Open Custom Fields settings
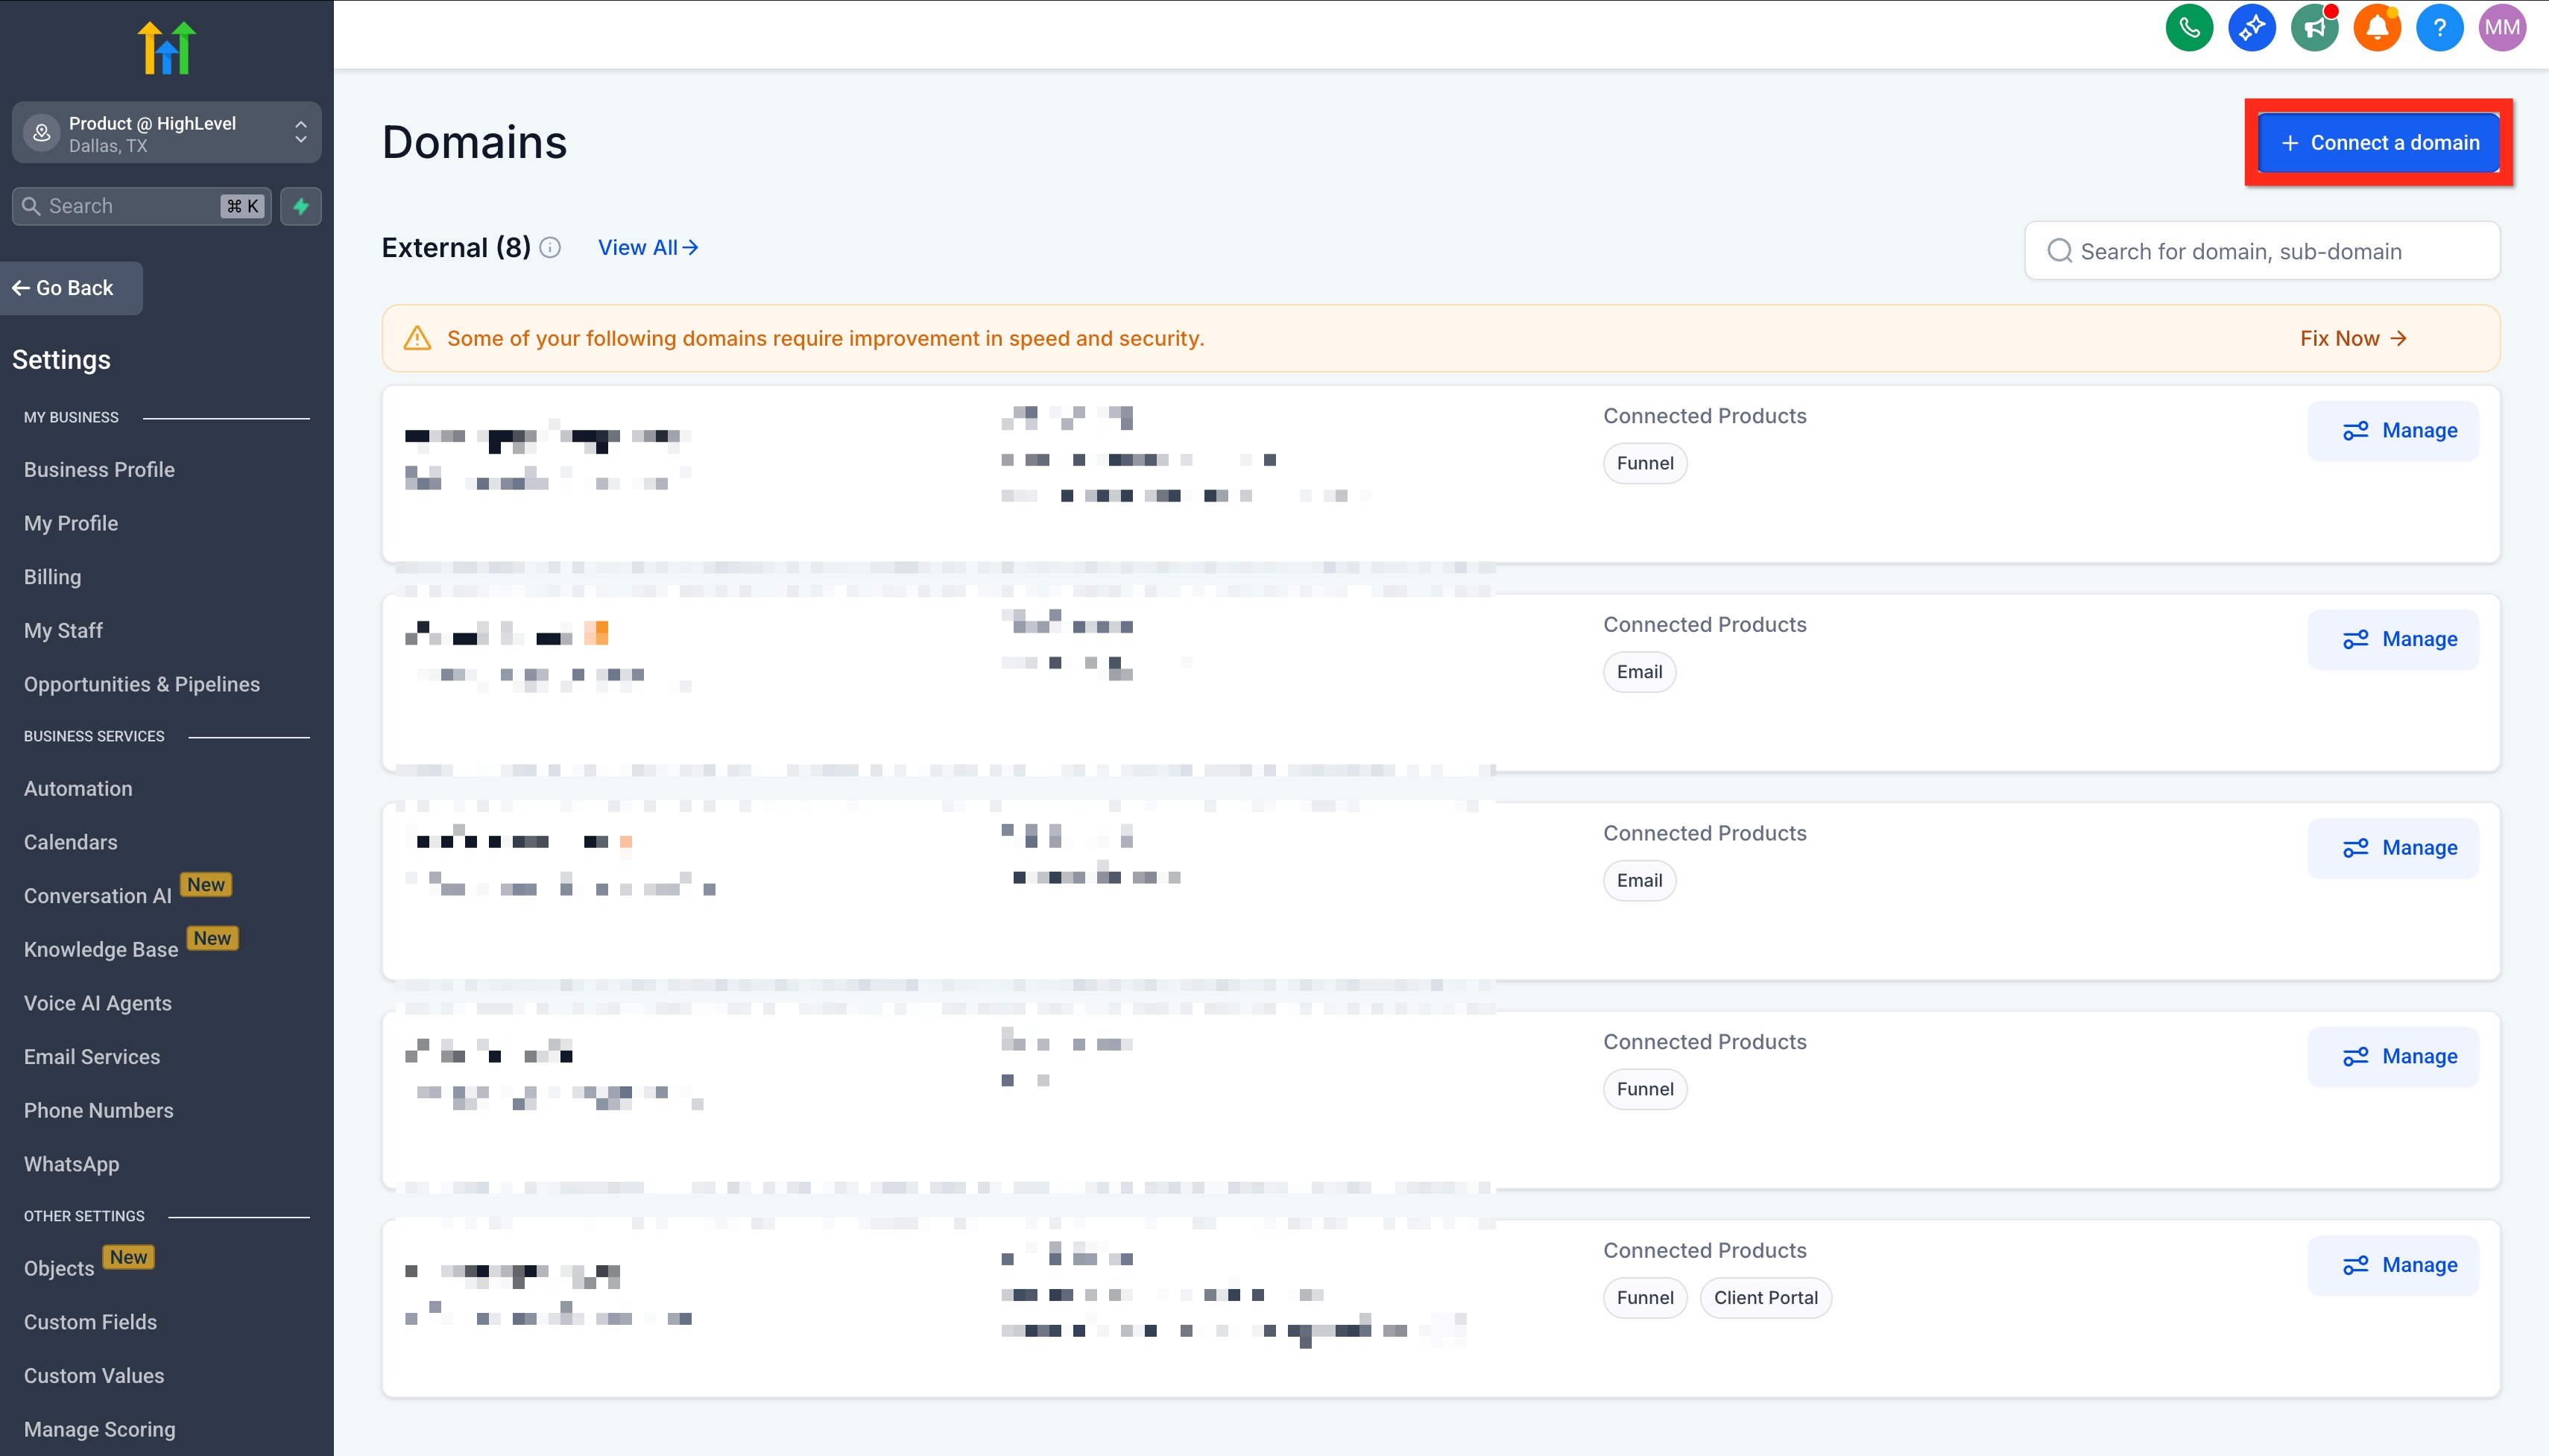Screen dimensions: 2549x1456 pos(90,1322)
